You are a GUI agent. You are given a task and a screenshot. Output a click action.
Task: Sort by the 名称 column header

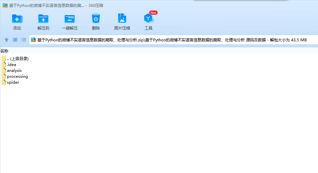click(x=4, y=51)
